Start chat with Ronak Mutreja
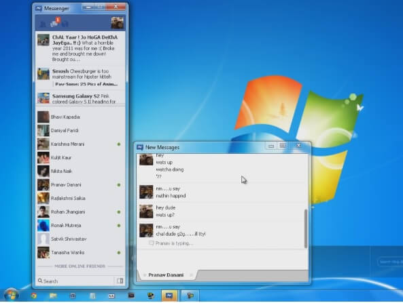 point(80,226)
